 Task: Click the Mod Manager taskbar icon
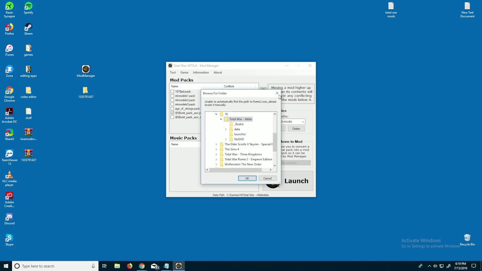[179, 266]
